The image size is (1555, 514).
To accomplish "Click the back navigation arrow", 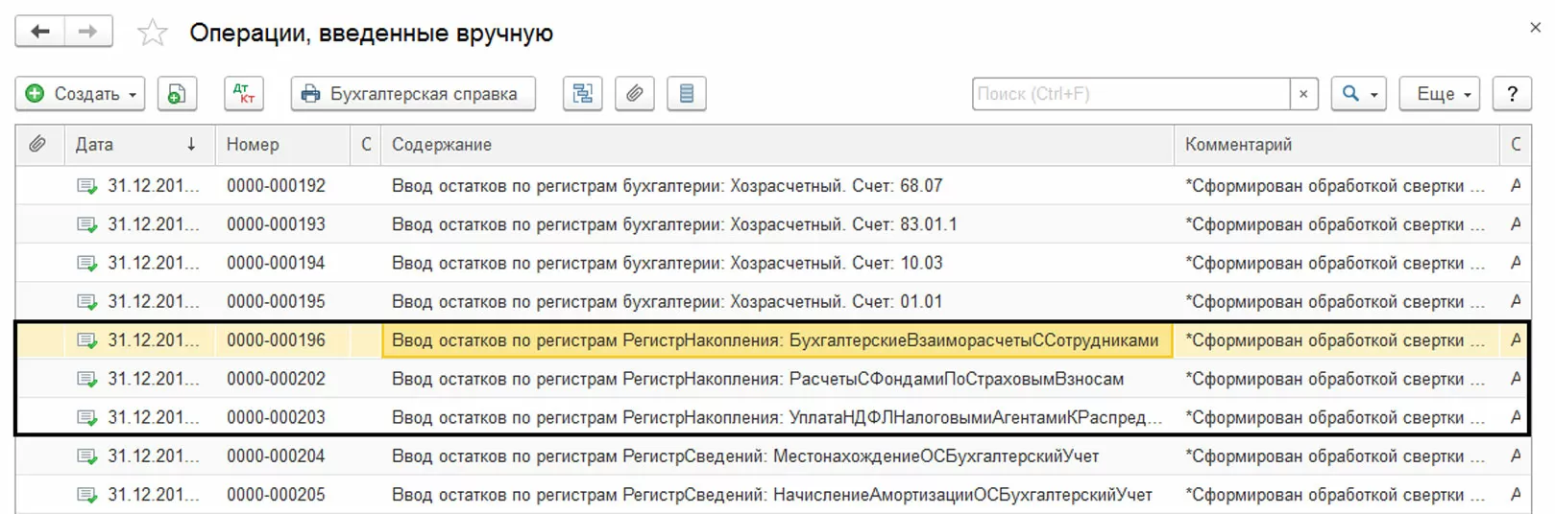I will pyautogui.click(x=40, y=32).
